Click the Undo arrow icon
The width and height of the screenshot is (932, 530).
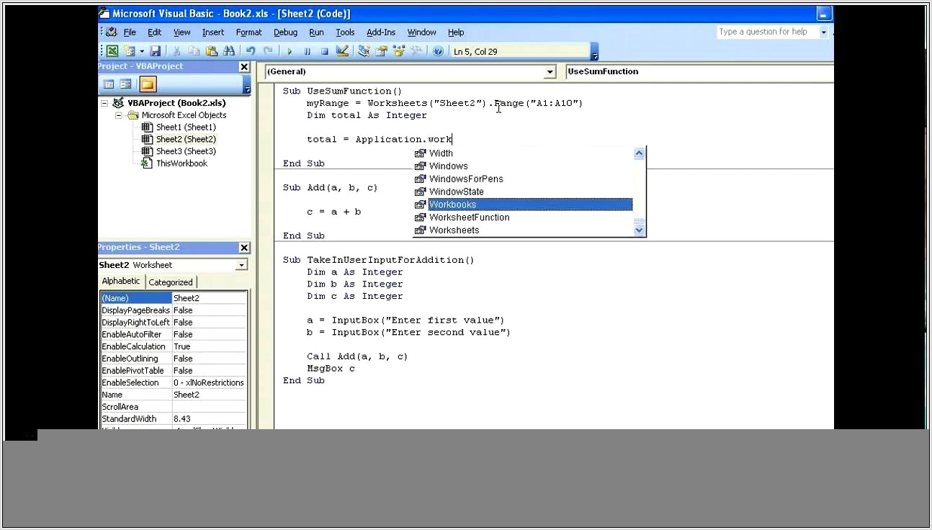[x=251, y=51]
